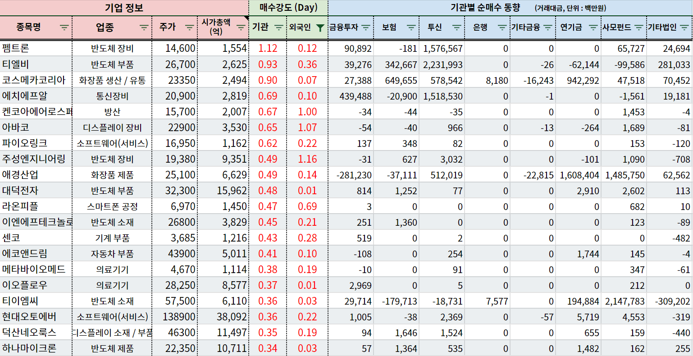Click 기타법인 value -309,202
The height and width of the screenshot is (356, 693).
pyautogui.click(x=670, y=301)
